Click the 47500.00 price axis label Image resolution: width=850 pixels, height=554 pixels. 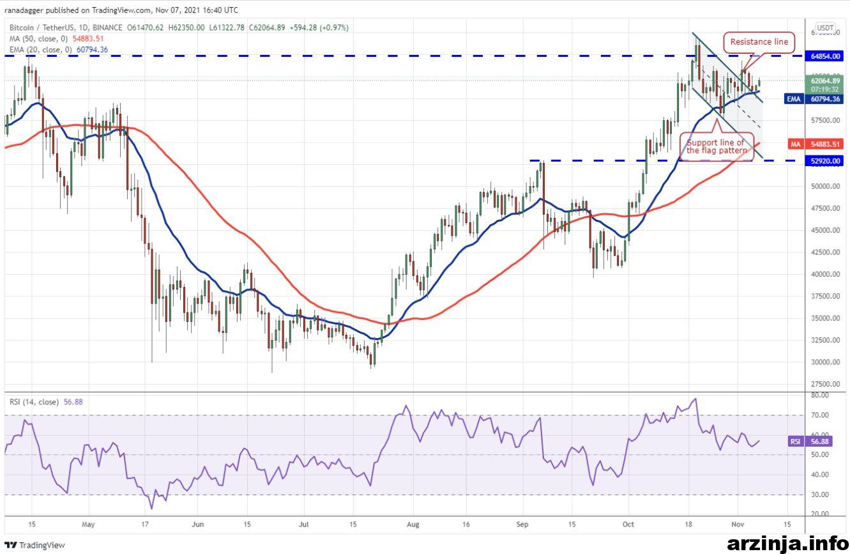point(826,208)
